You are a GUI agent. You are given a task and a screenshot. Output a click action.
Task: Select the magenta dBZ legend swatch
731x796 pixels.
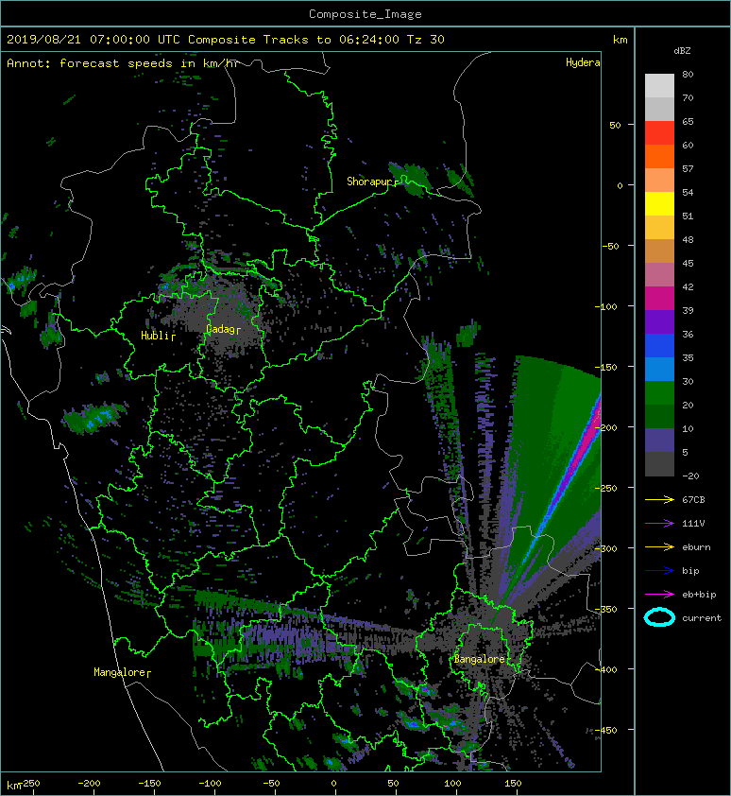point(659,298)
